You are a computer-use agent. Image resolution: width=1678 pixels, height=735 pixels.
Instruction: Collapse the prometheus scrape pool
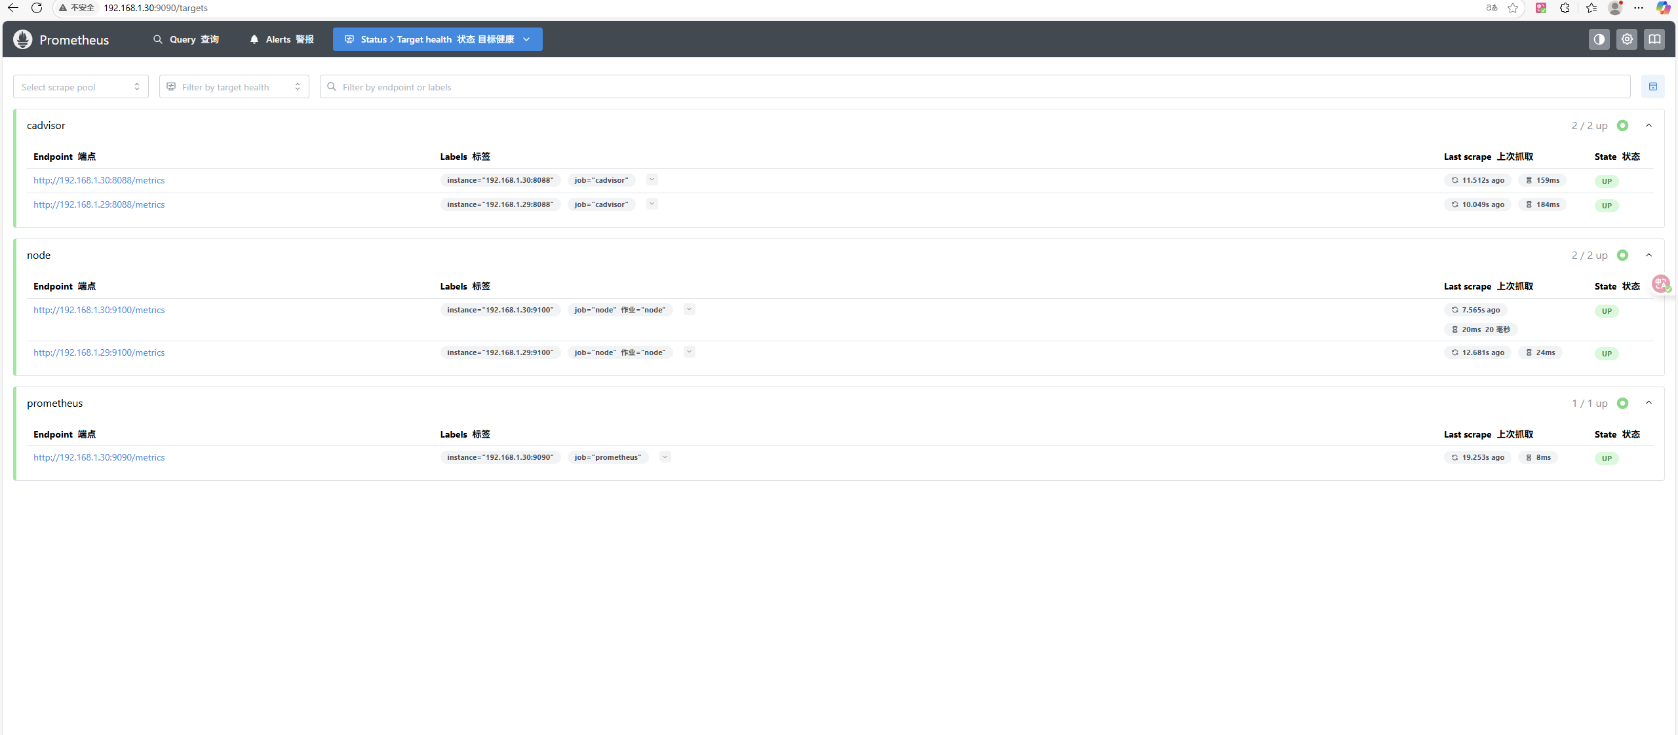point(1649,403)
